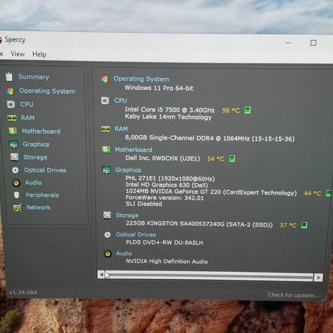
Task: Click the motherboard temperature indicator beside 54 °C
Action: point(232,159)
